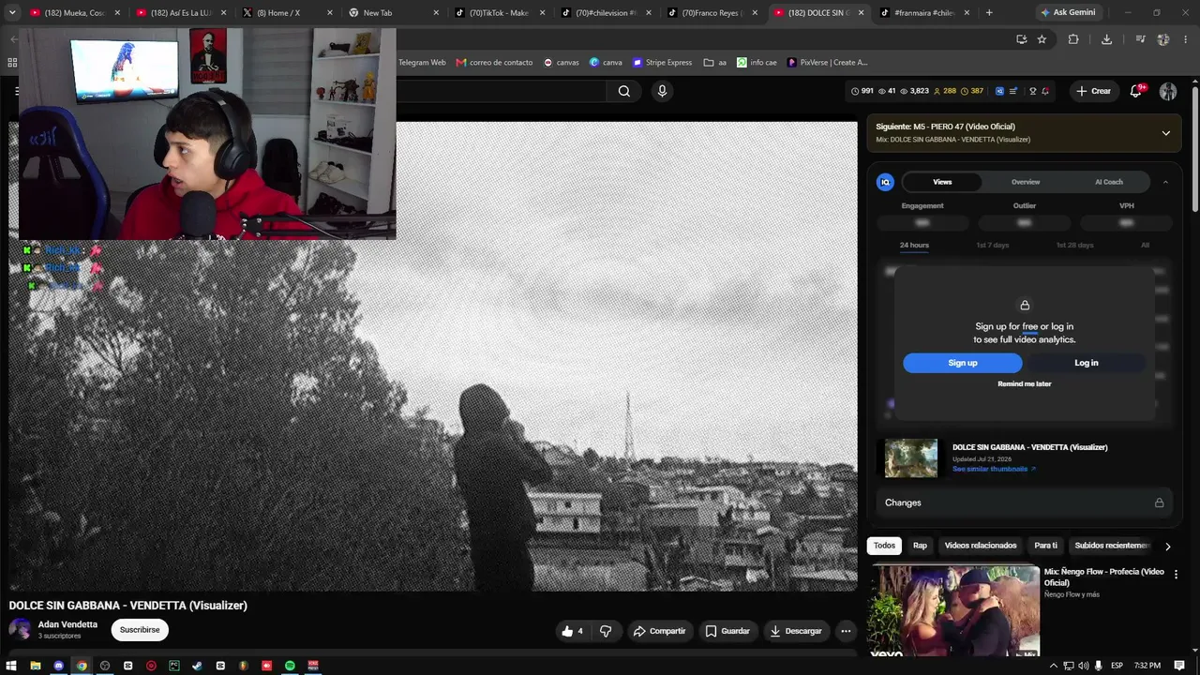Image resolution: width=1200 pixels, height=675 pixels.
Task: Click the YouTube search magnifier button
Action: click(624, 91)
